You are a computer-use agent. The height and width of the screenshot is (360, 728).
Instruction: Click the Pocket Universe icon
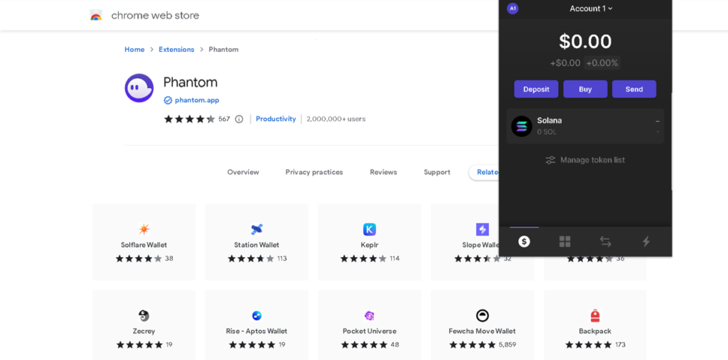pos(370,315)
